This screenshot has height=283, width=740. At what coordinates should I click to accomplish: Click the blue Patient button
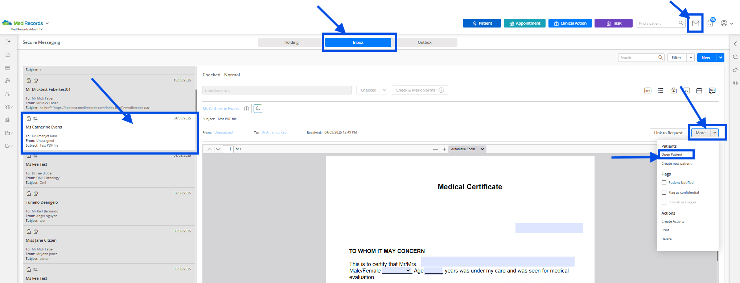click(482, 23)
